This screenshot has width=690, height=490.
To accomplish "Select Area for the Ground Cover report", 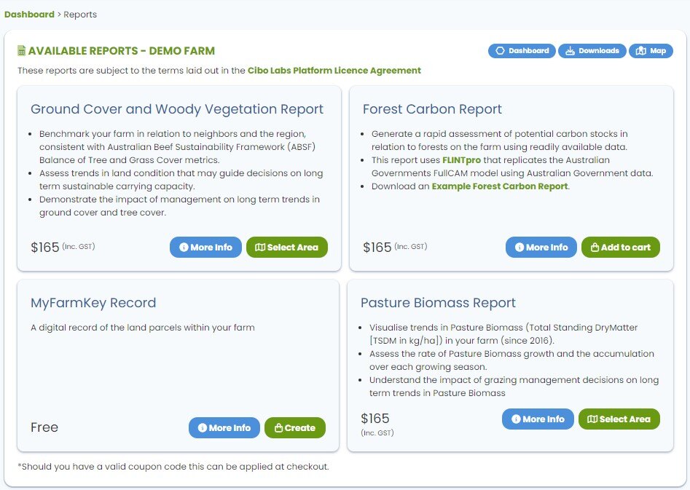I will 287,248.
